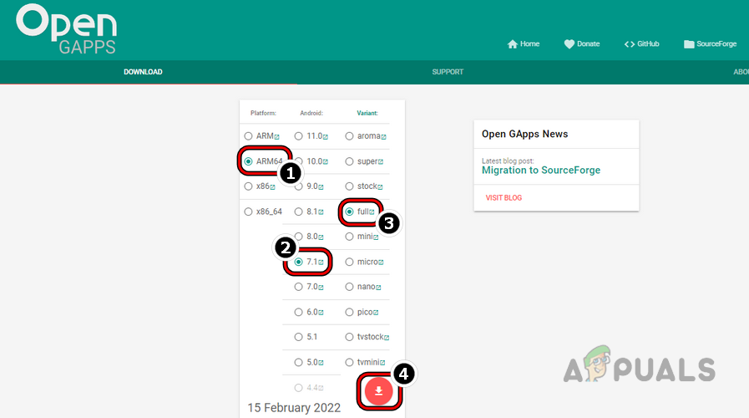Switch to the DOWNLOAD tab
The width and height of the screenshot is (749, 418).
click(143, 72)
